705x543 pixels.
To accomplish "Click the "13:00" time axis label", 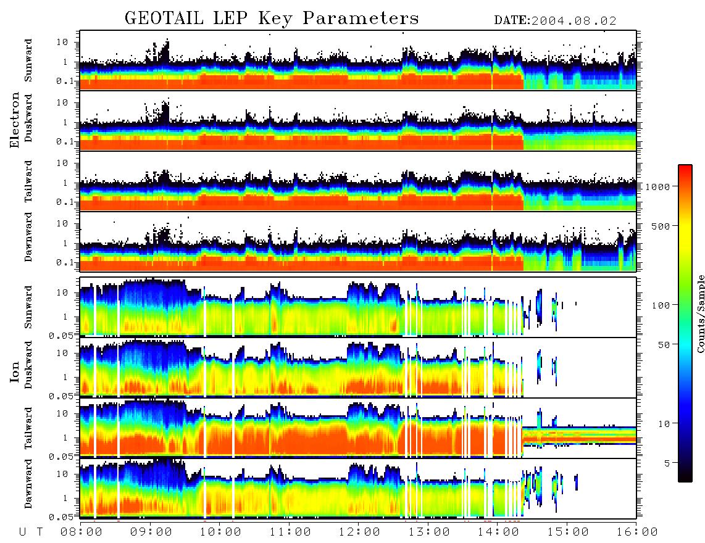I will 429,532.
